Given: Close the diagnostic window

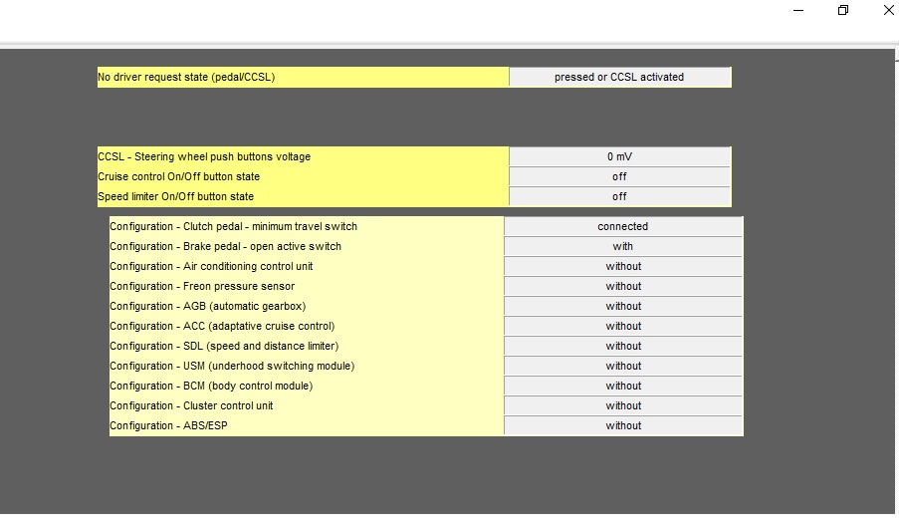Looking at the screenshot, I should (x=888, y=10).
